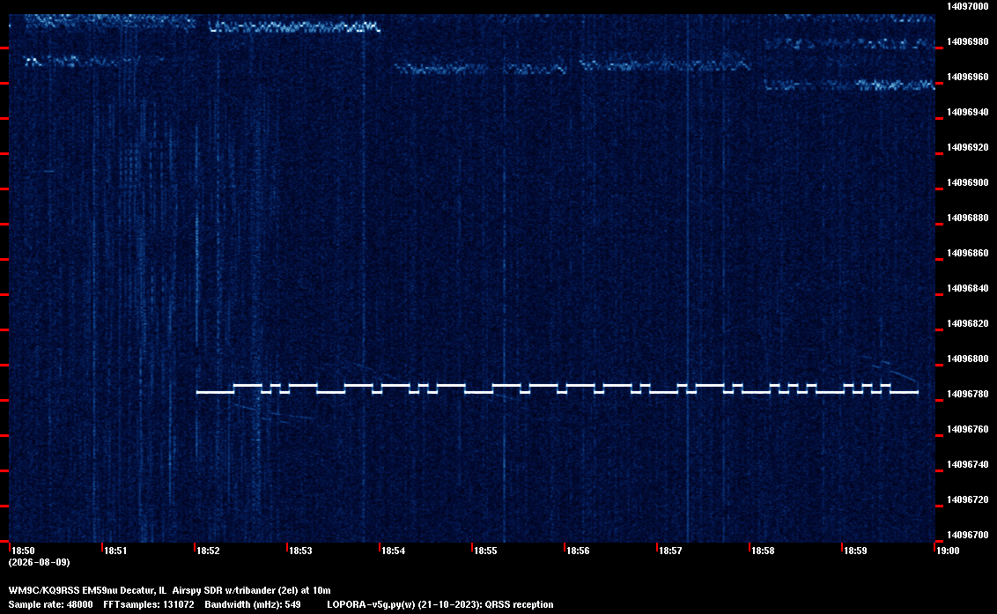Click the Airspy SDR w/tribander antenna description
This screenshot has height=614, width=997.
(x=251, y=590)
